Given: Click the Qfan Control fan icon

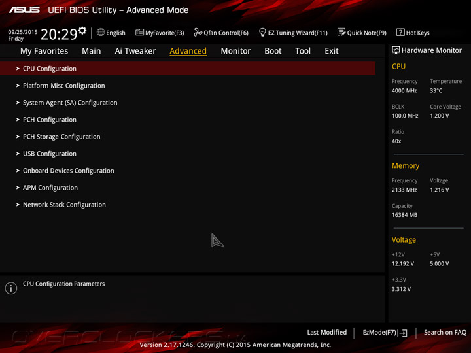Looking at the screenshot, I should point(198,32).
